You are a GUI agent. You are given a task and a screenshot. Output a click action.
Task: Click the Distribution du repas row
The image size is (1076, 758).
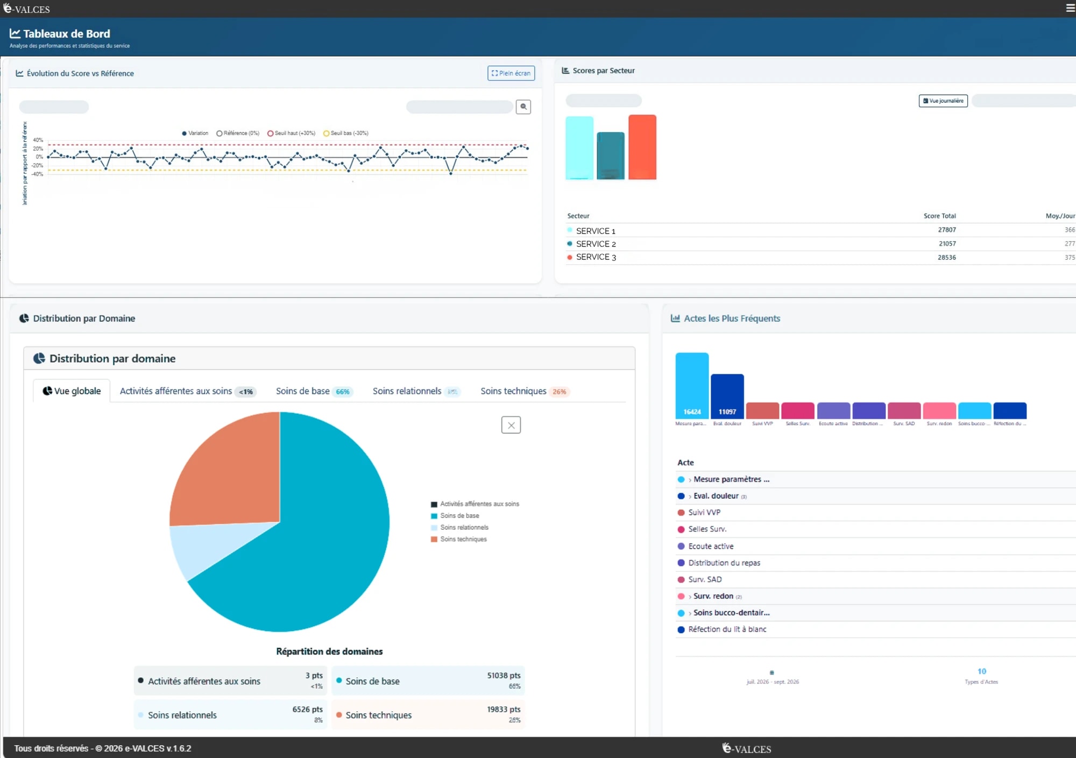click(x=875, y=563)
